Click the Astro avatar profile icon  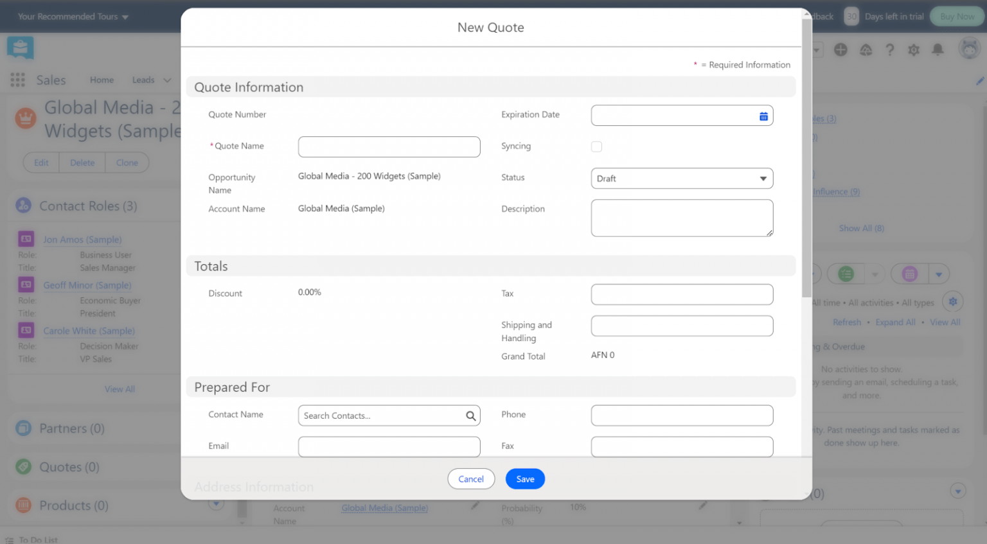click(969, 48)
